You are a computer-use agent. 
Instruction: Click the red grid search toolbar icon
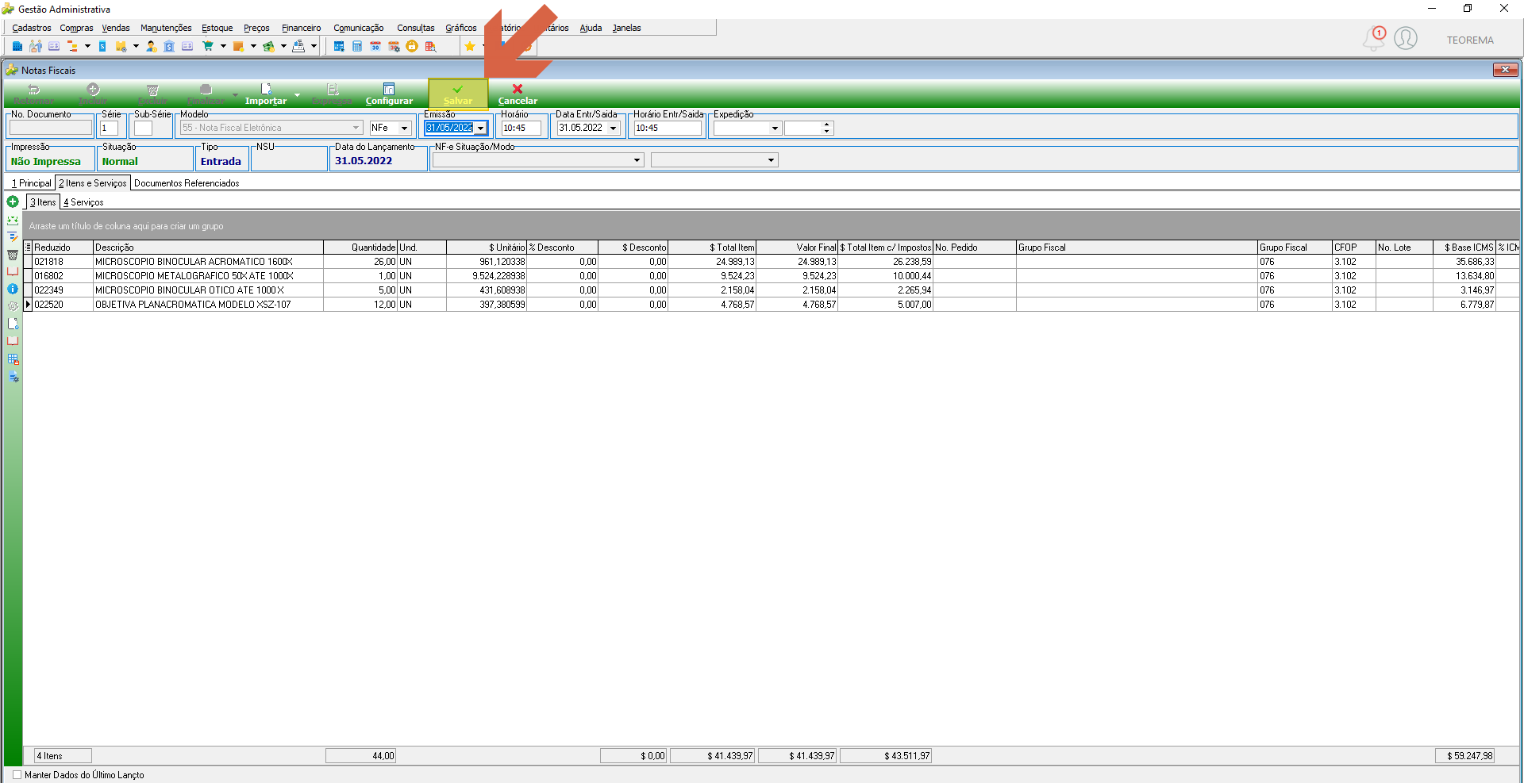click(x=430, y=46)
